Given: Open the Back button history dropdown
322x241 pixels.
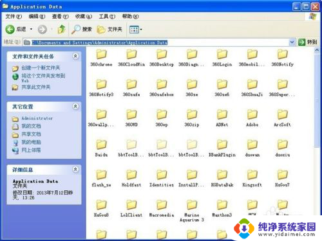Looking at the screenshot, I should click(x=32, y=29).
